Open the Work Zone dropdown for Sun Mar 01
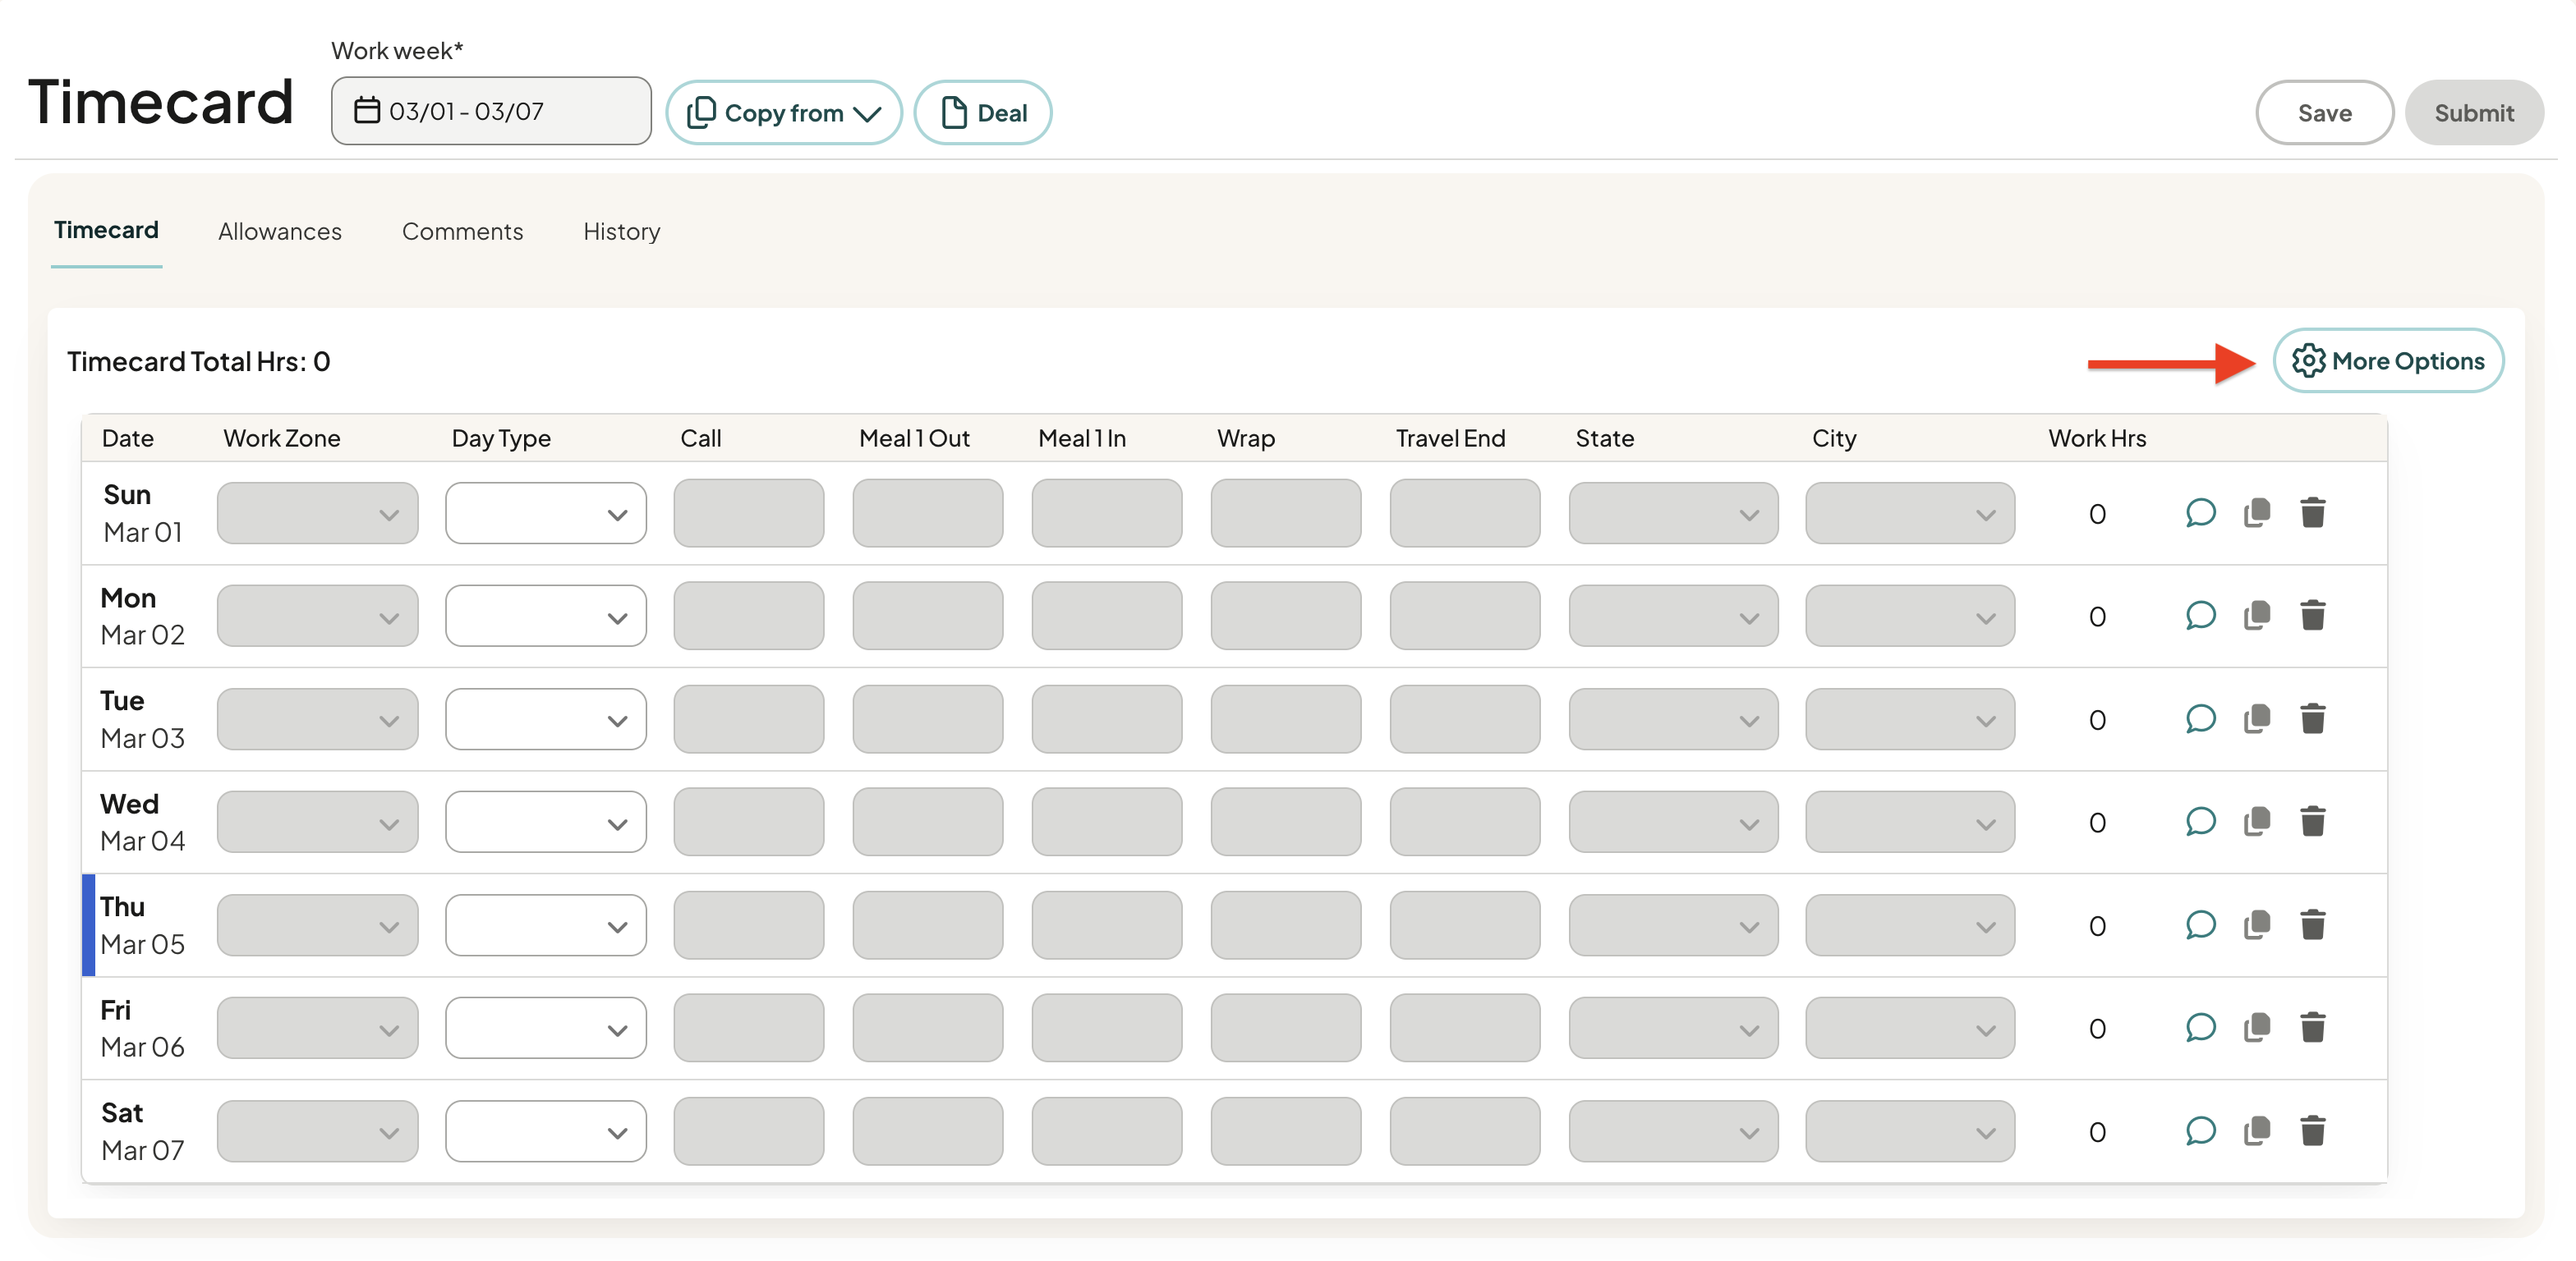The height and width of the screenshot is (1261, 2576). click(x=318, y=514)
